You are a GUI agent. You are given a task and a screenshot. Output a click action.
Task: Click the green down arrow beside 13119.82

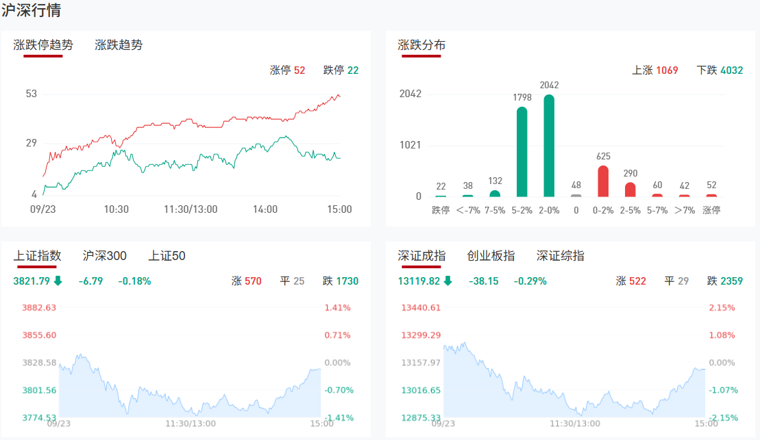[448, 281]
